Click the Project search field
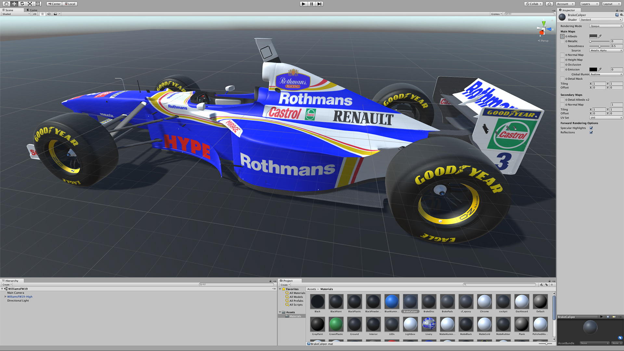The width and height of the screenshot is (624, 351). (500, 285)
